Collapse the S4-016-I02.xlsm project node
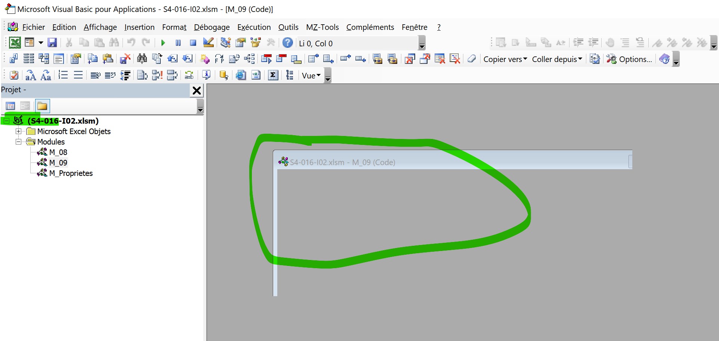Image resolution: width=719 pixels, height=341 pixels. point(6,121)
